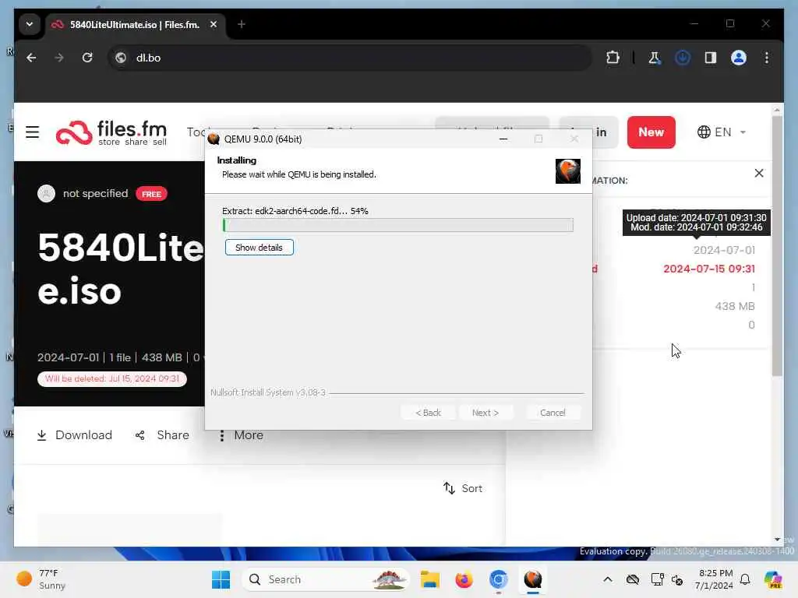Screen dimensions: 798x598
Task: Open the Chrome downloads icon
Action: 683,58
